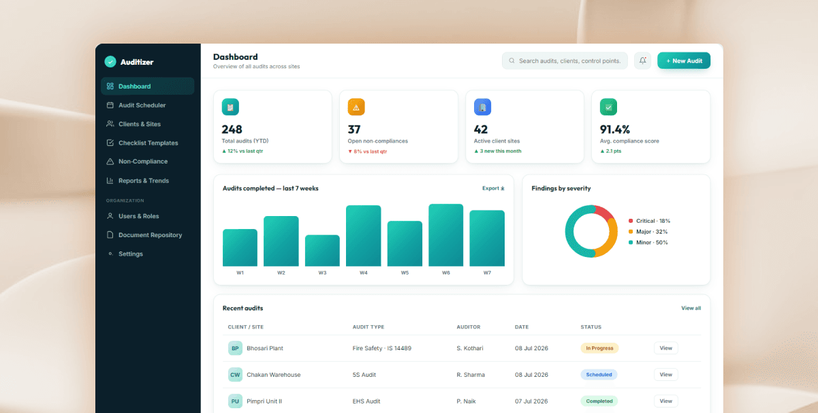Click the Settings icon in sidebar

110,254
